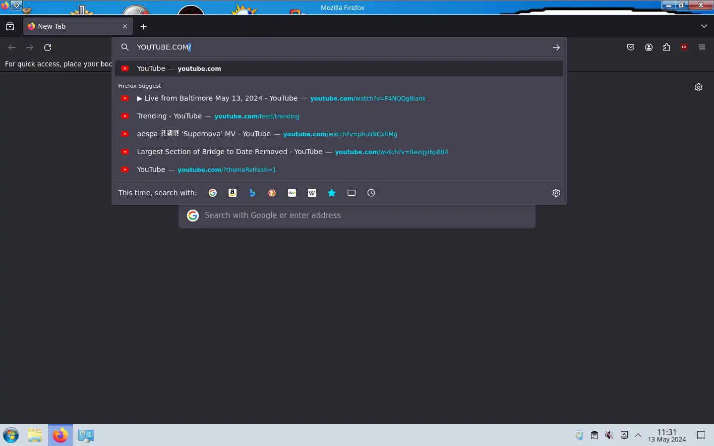Image resolution: width=714 pixels, height=446 pixels.
Task: Expand the List all tabs chevron
Action: [x=704, y=26]
